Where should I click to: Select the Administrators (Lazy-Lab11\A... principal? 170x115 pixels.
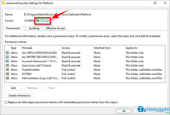[x=40, y=78]
